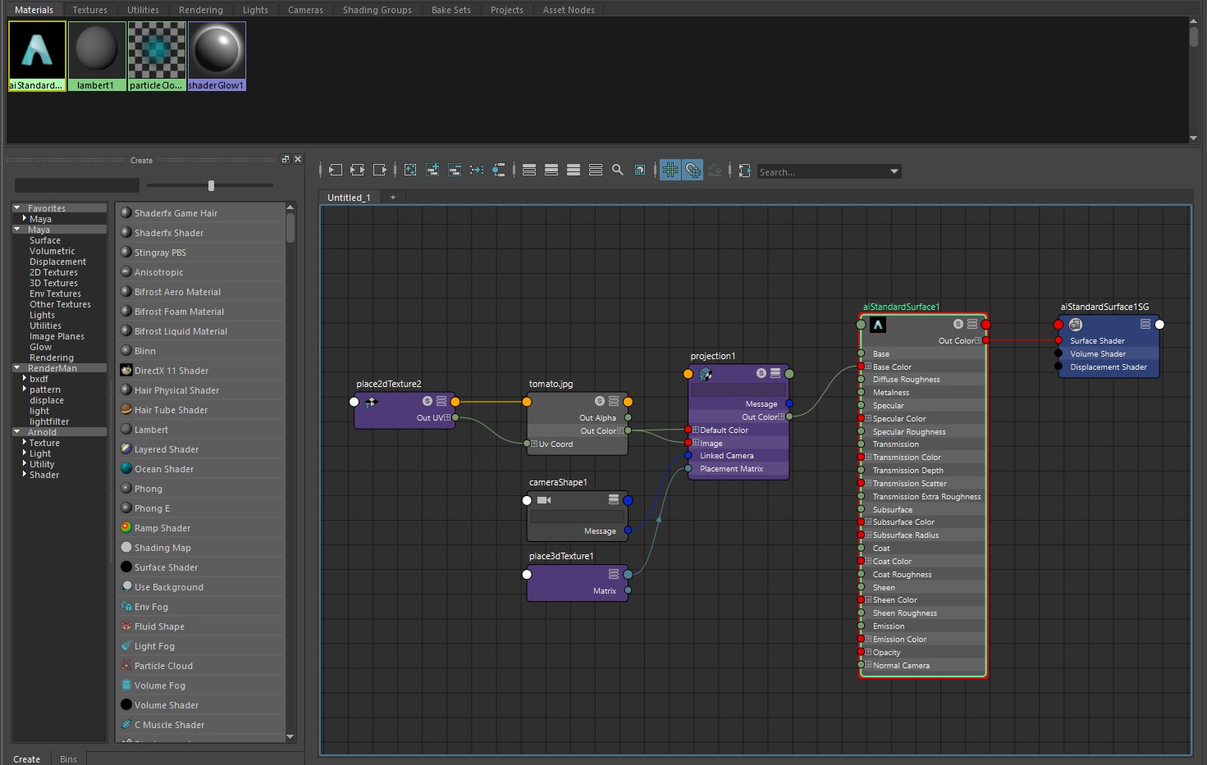The height and width of the screenshot is (765, 1207).
Task: Click the toolbar icon left of Search field
Action: (745, 170)
